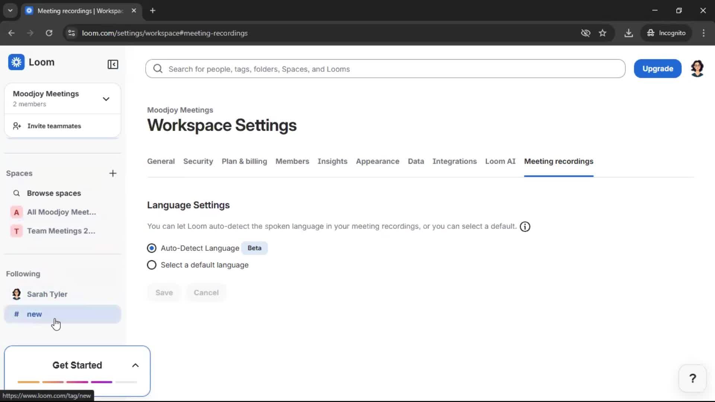Click the Loom logo icon
The width and height of the screenshot is (715, 402).
[16, 62]
